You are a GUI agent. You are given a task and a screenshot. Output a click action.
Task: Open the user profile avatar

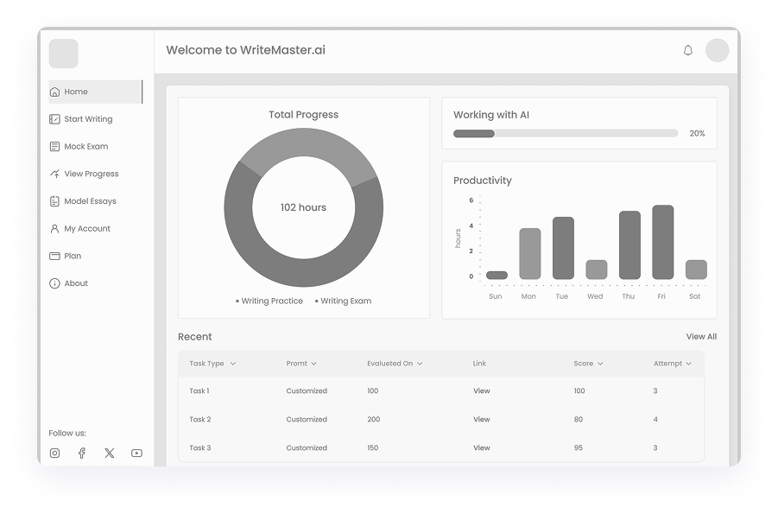click(x=717, y=50)
